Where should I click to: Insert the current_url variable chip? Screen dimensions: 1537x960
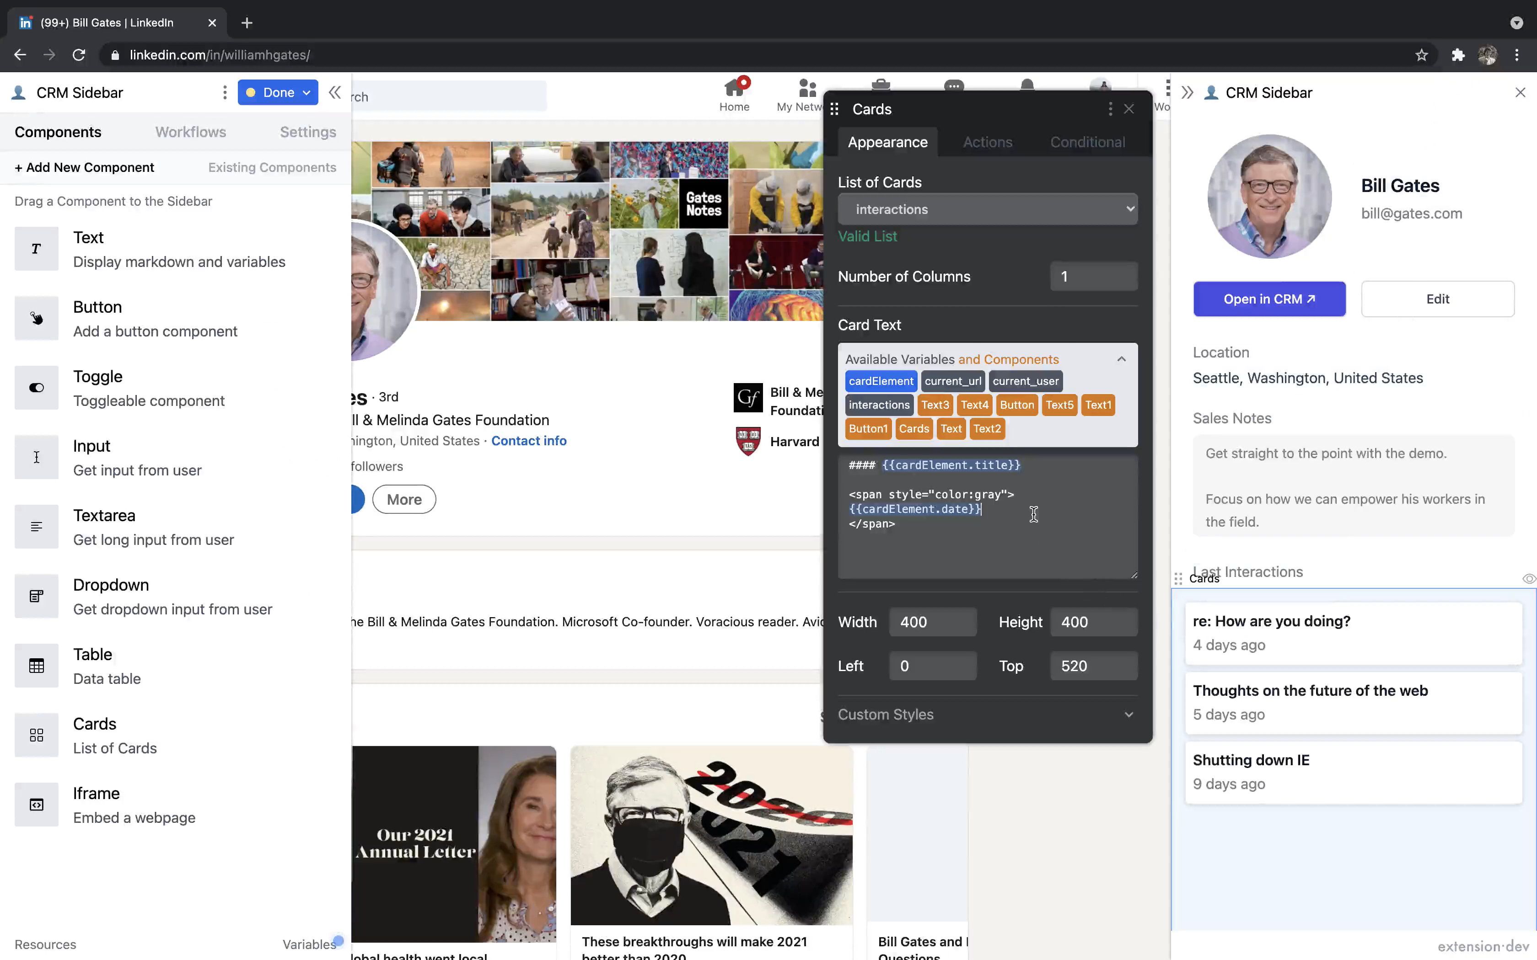(x=953, y=381)
